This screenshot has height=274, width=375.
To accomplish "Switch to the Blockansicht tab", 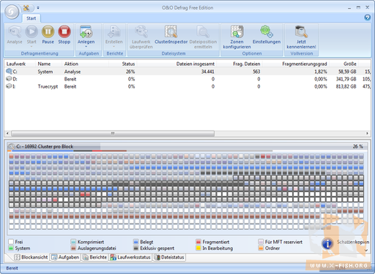I will (x=31, y=257).
